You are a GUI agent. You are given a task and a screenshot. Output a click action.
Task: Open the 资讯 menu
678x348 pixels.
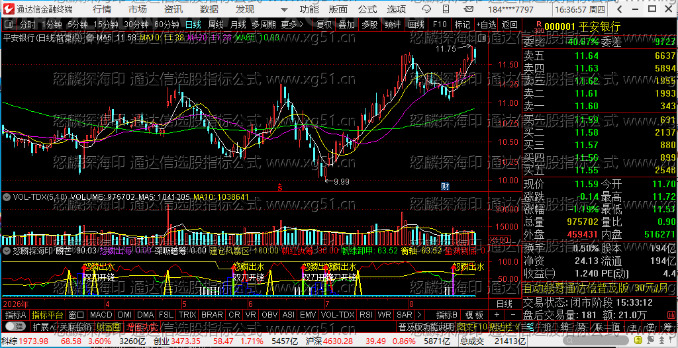173,9
